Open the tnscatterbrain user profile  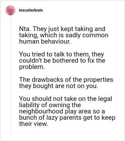click(31, 10)
